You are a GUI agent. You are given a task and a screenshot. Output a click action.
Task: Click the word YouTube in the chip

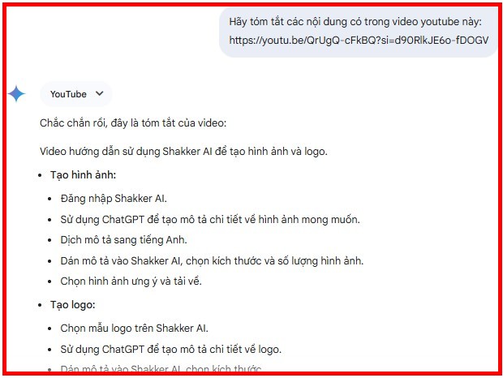[x=68, y=94]
